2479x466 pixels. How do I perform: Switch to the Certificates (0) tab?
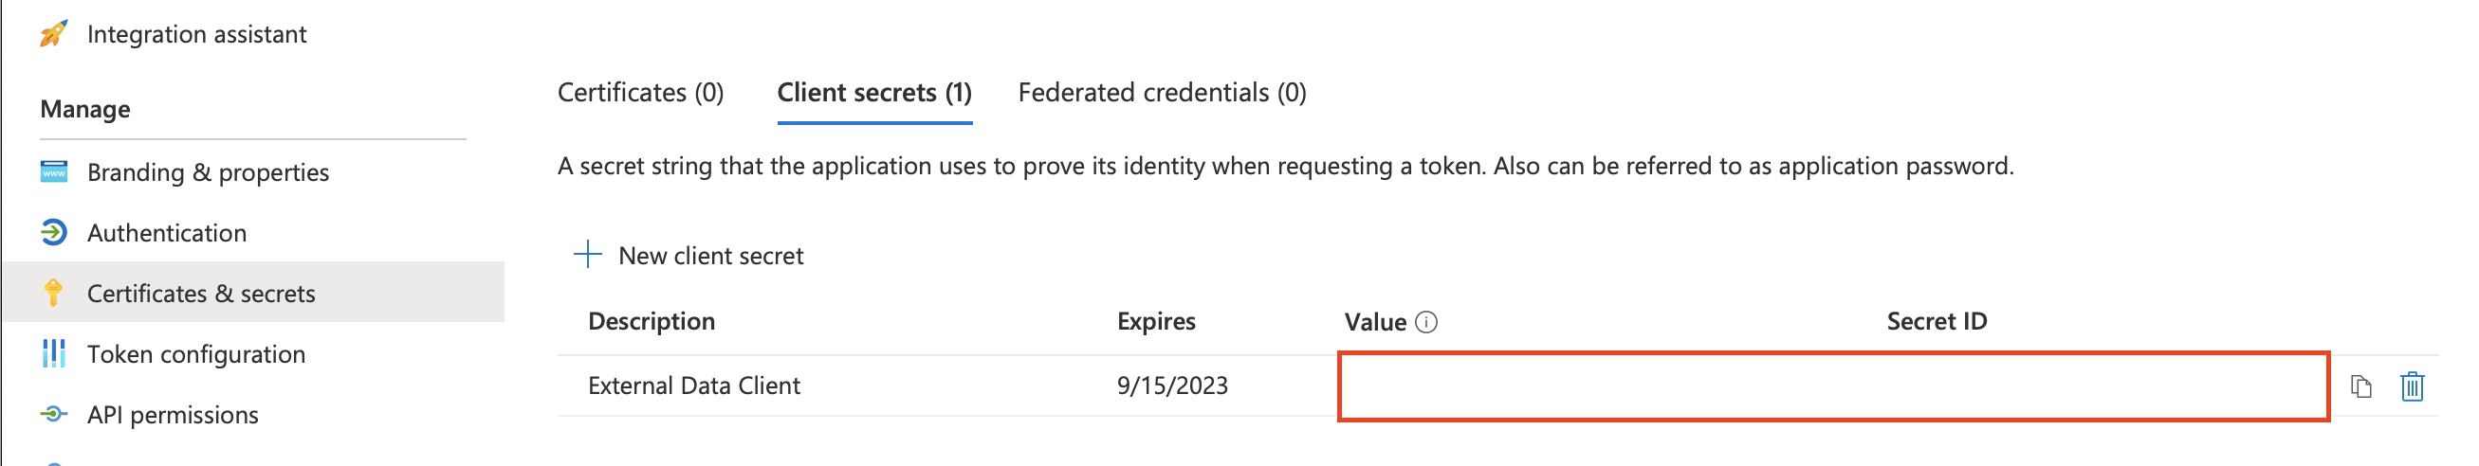coord(640,92)
